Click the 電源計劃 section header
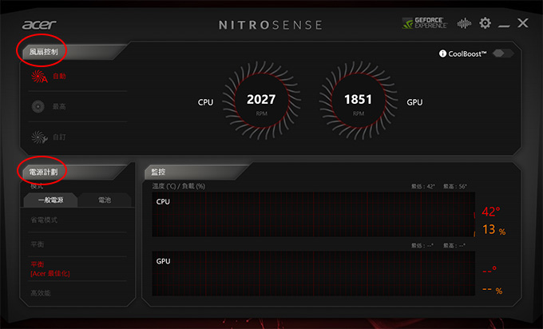The image size is (543, 329). pos(43,172)
